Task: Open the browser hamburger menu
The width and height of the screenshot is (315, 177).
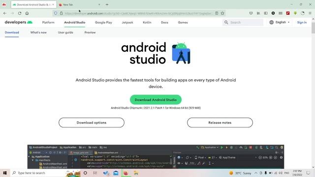Action: click(310, 13)
